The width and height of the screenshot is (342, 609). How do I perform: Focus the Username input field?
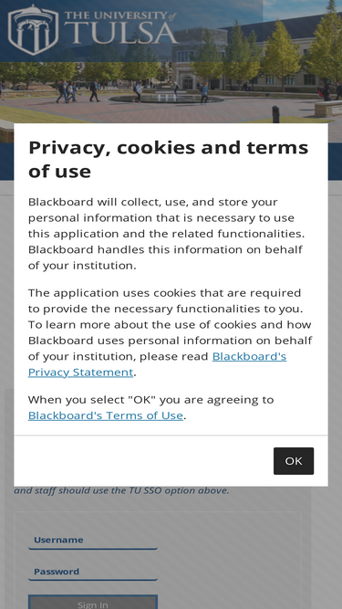(x=93, y=540)
